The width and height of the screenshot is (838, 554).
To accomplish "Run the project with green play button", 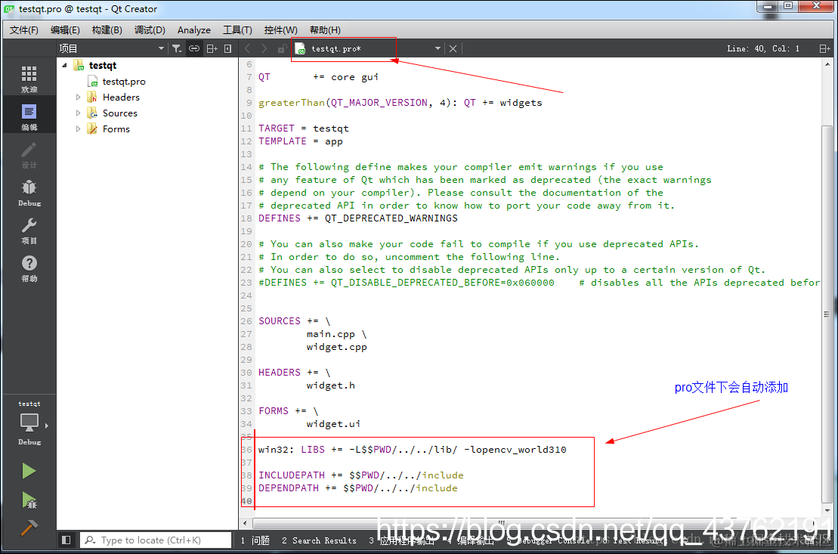I will 29,471.
